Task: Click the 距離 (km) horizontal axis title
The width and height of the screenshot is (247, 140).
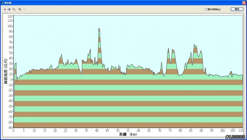Action: point(128,134)
